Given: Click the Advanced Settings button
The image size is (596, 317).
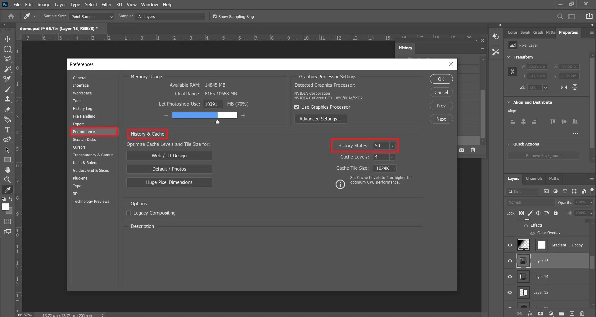Looking at the screenshot, I should (320, 119).
